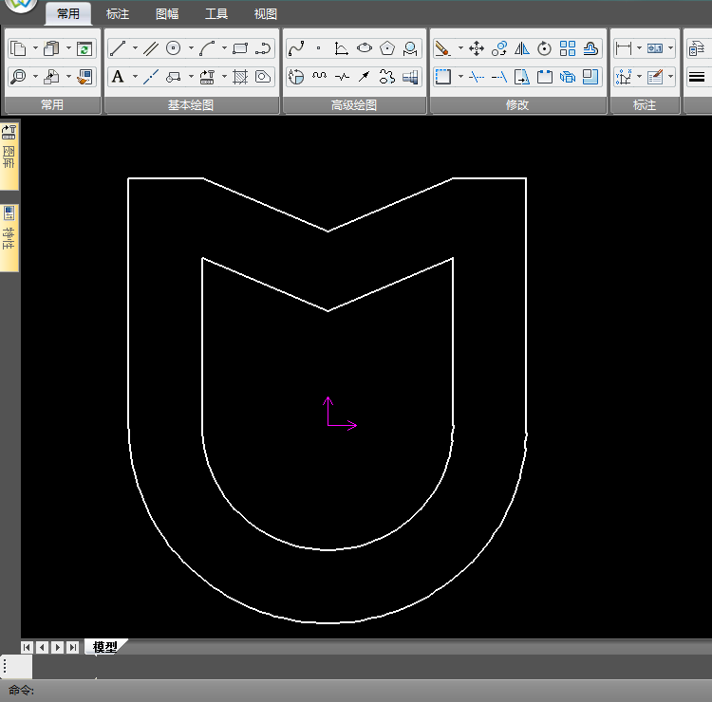Click the Erase brush tool
The height and width of the screenshot is (702, 712).
442,48
